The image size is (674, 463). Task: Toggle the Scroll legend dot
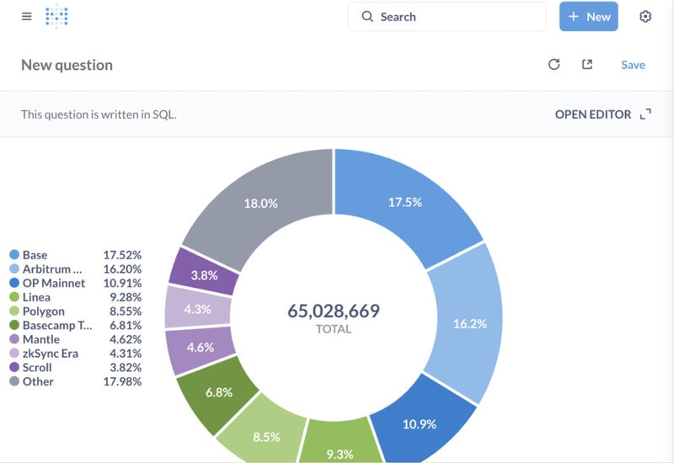[14, 367]
